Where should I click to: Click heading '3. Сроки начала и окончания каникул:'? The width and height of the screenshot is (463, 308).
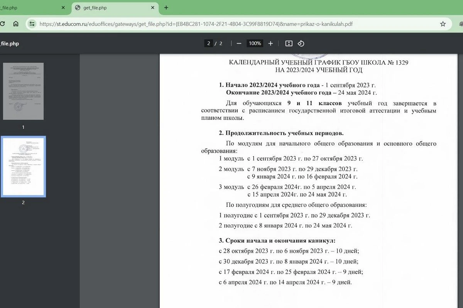[x=277, y=241]
